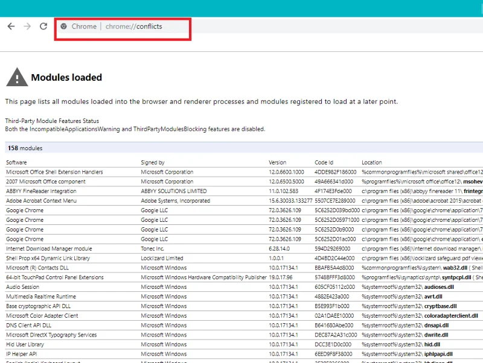The image size is (483, 363).
Task: Click the forward navigation arrow
Action: click(x=27, y=26)
